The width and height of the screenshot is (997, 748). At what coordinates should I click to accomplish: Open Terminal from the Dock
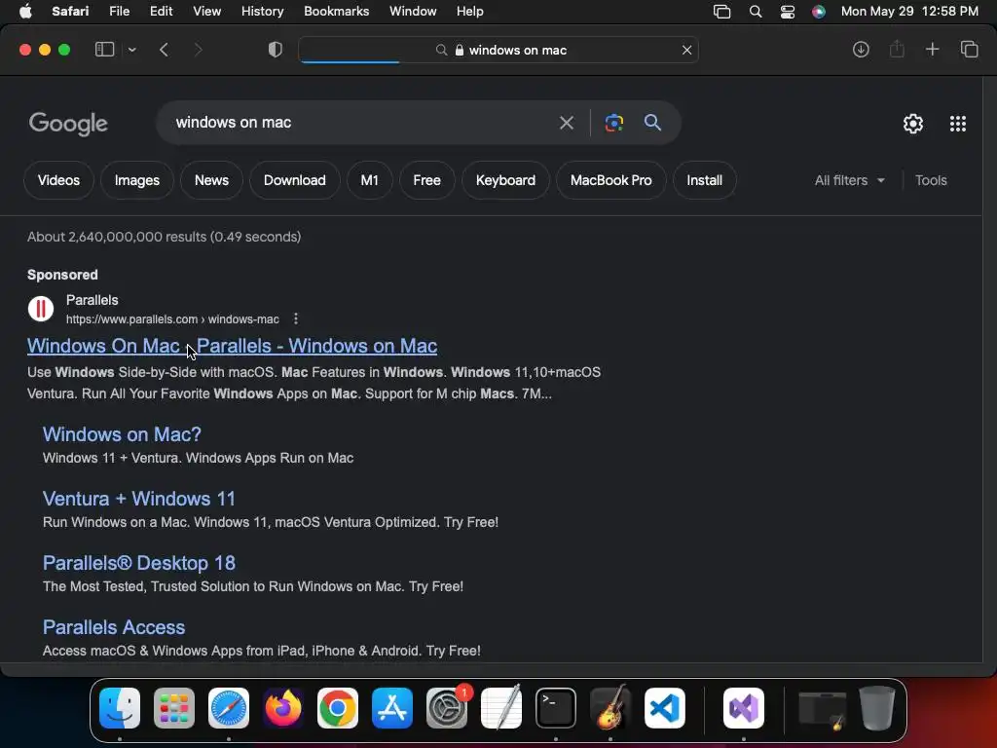(x=556, y=708)
